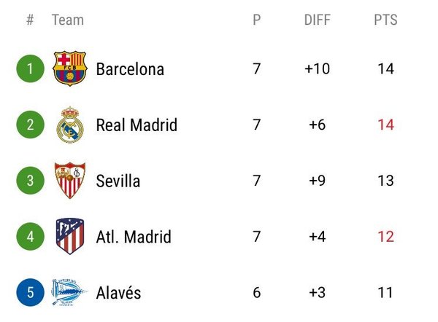Click the Atlético Madrid club crest
438x322 pixels.
pos(70,237)
